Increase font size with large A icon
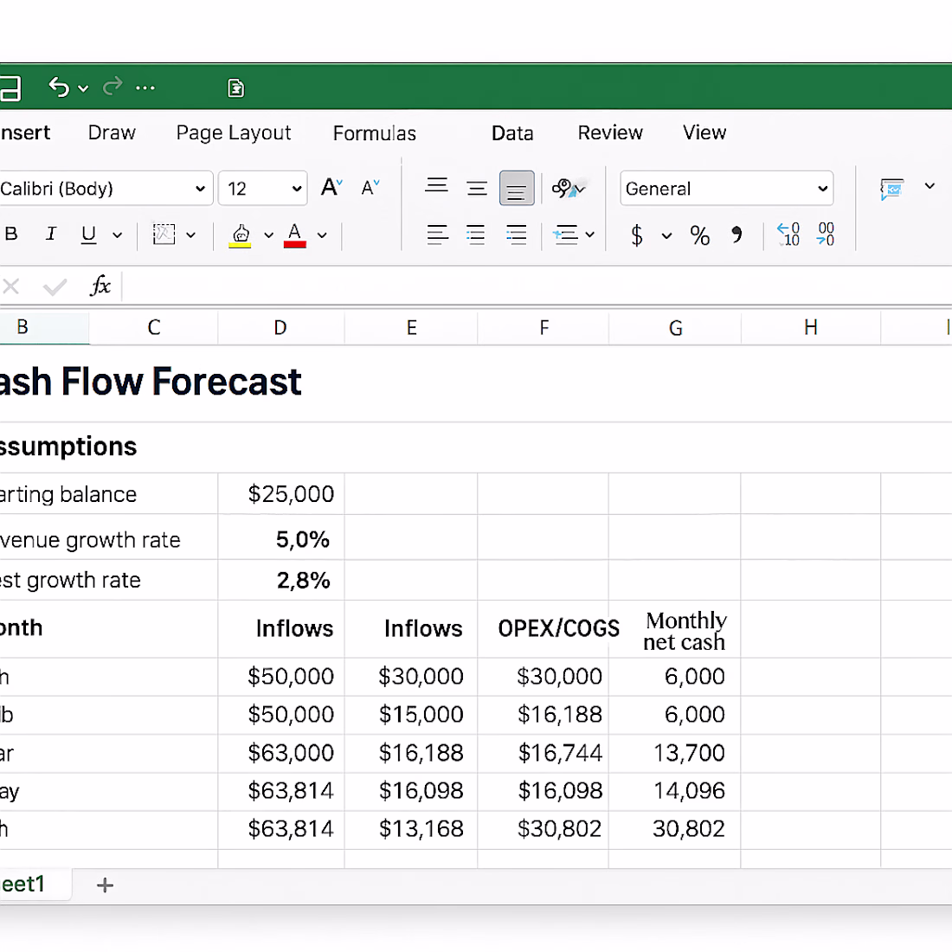Screen dimensions: 952x952 coord(331,187)
